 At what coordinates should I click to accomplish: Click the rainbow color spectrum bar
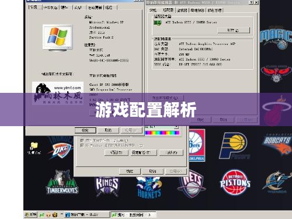(x=162, y=133)
